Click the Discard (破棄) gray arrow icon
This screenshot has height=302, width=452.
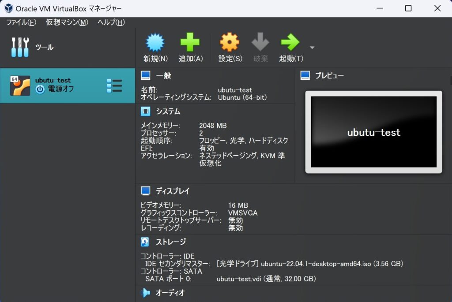point(260,43)
